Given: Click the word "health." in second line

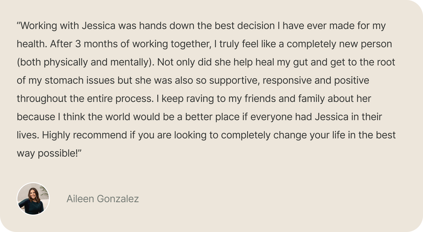Looking at the screenshot, I should coord(32,44).
